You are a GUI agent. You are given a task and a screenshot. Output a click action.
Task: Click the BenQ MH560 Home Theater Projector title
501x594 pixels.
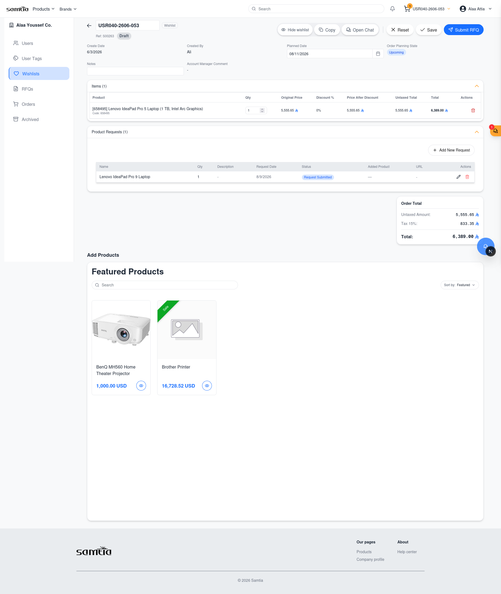[116, 370]
